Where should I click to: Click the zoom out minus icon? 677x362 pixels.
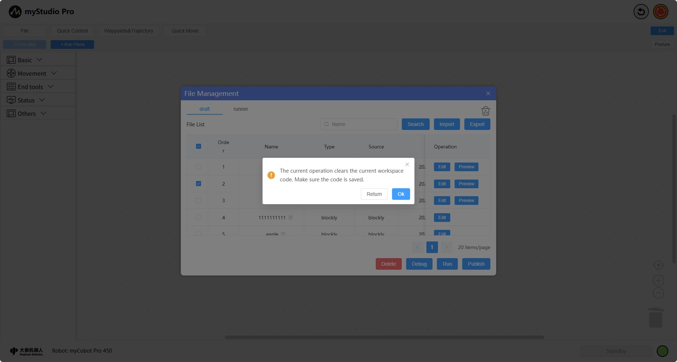[658, 293]
